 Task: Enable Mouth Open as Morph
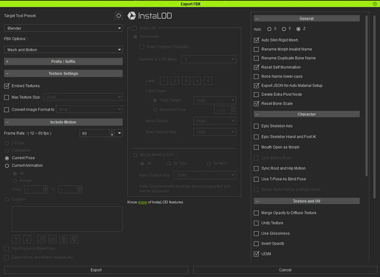[256, 147]
